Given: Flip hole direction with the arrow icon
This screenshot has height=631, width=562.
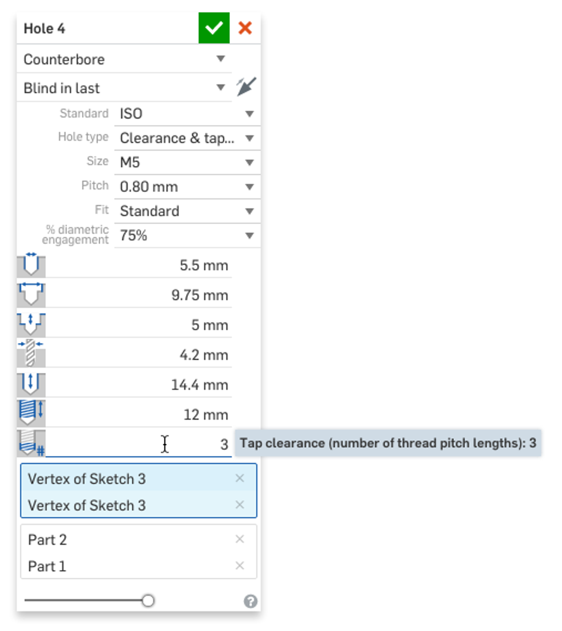Looking at the screenshot, I should (246, 87).
